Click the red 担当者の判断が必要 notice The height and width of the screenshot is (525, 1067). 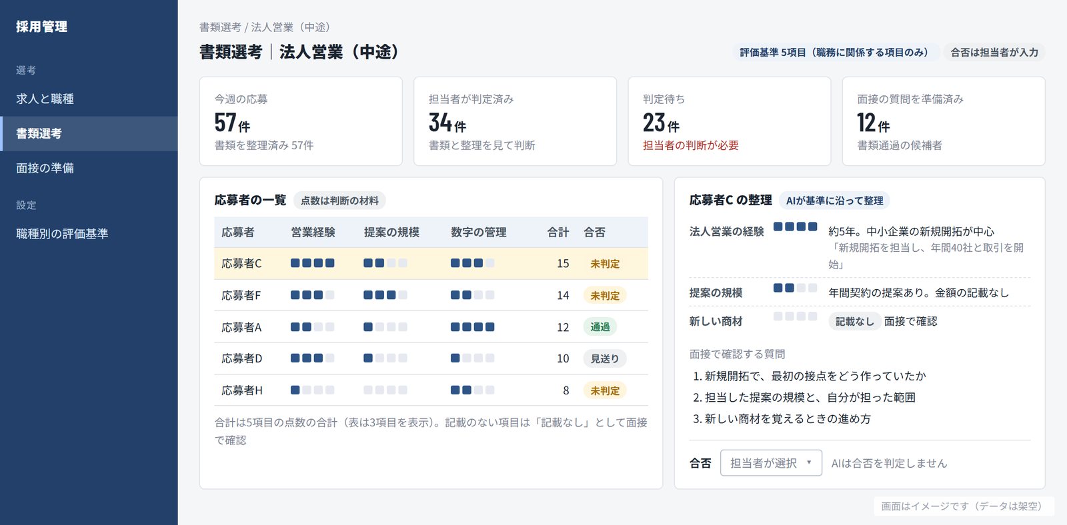click(690, 145)
